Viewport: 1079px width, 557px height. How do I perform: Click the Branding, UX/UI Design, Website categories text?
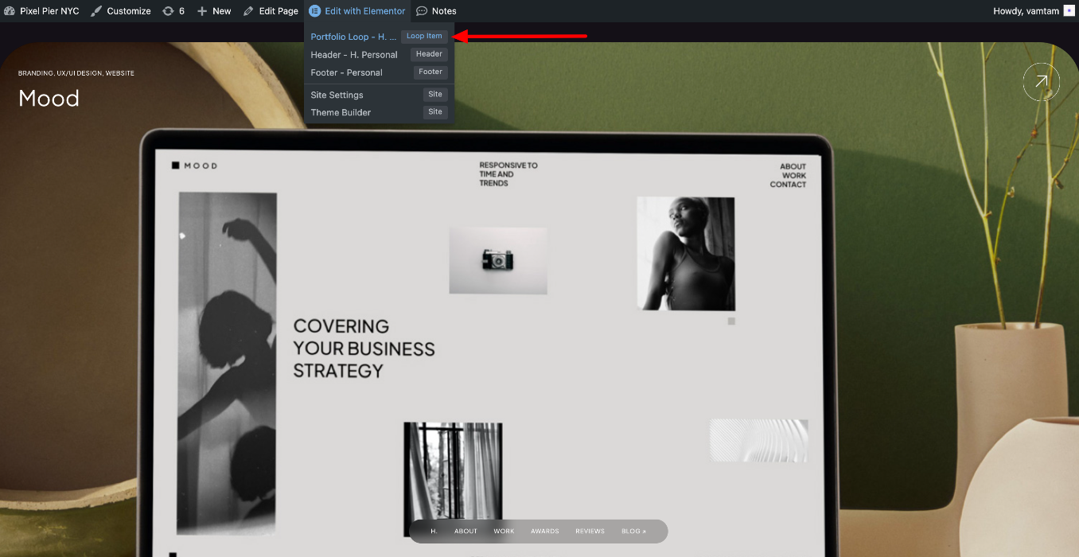pyautogui.click(x=76, y=73)
